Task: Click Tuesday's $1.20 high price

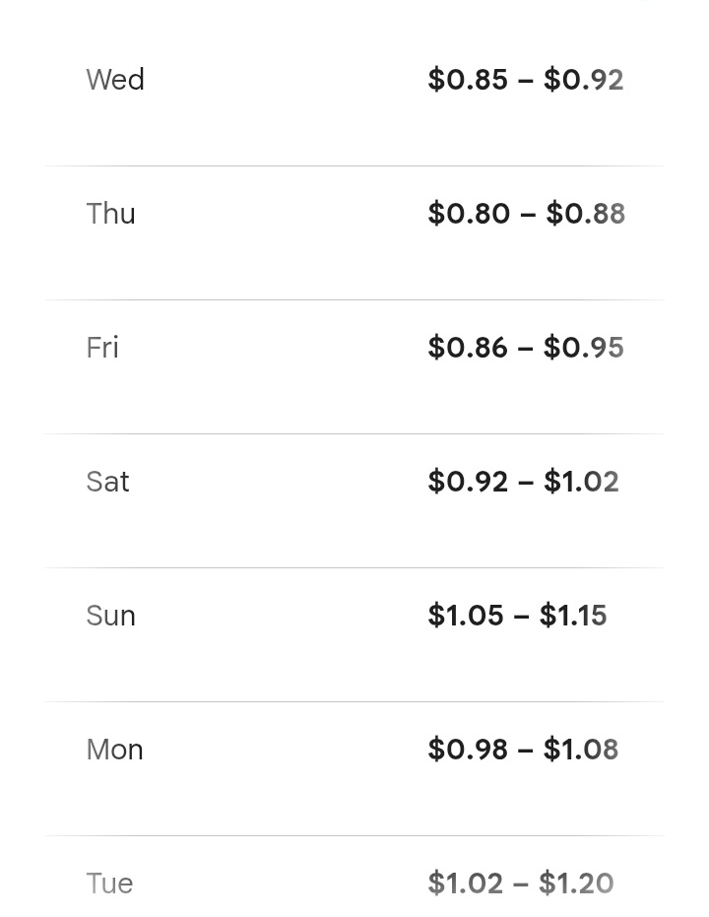Action: point(576,884)
